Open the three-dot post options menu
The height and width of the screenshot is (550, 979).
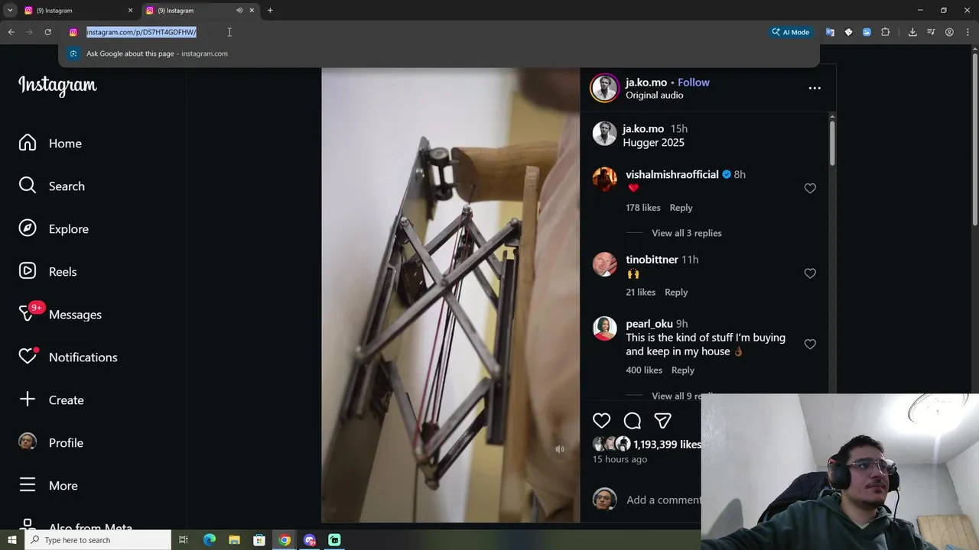(815, 88)
